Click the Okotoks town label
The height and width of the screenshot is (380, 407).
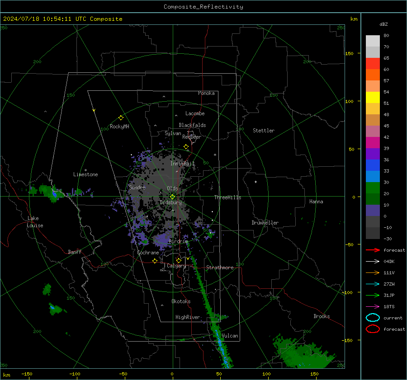point(181,301)
